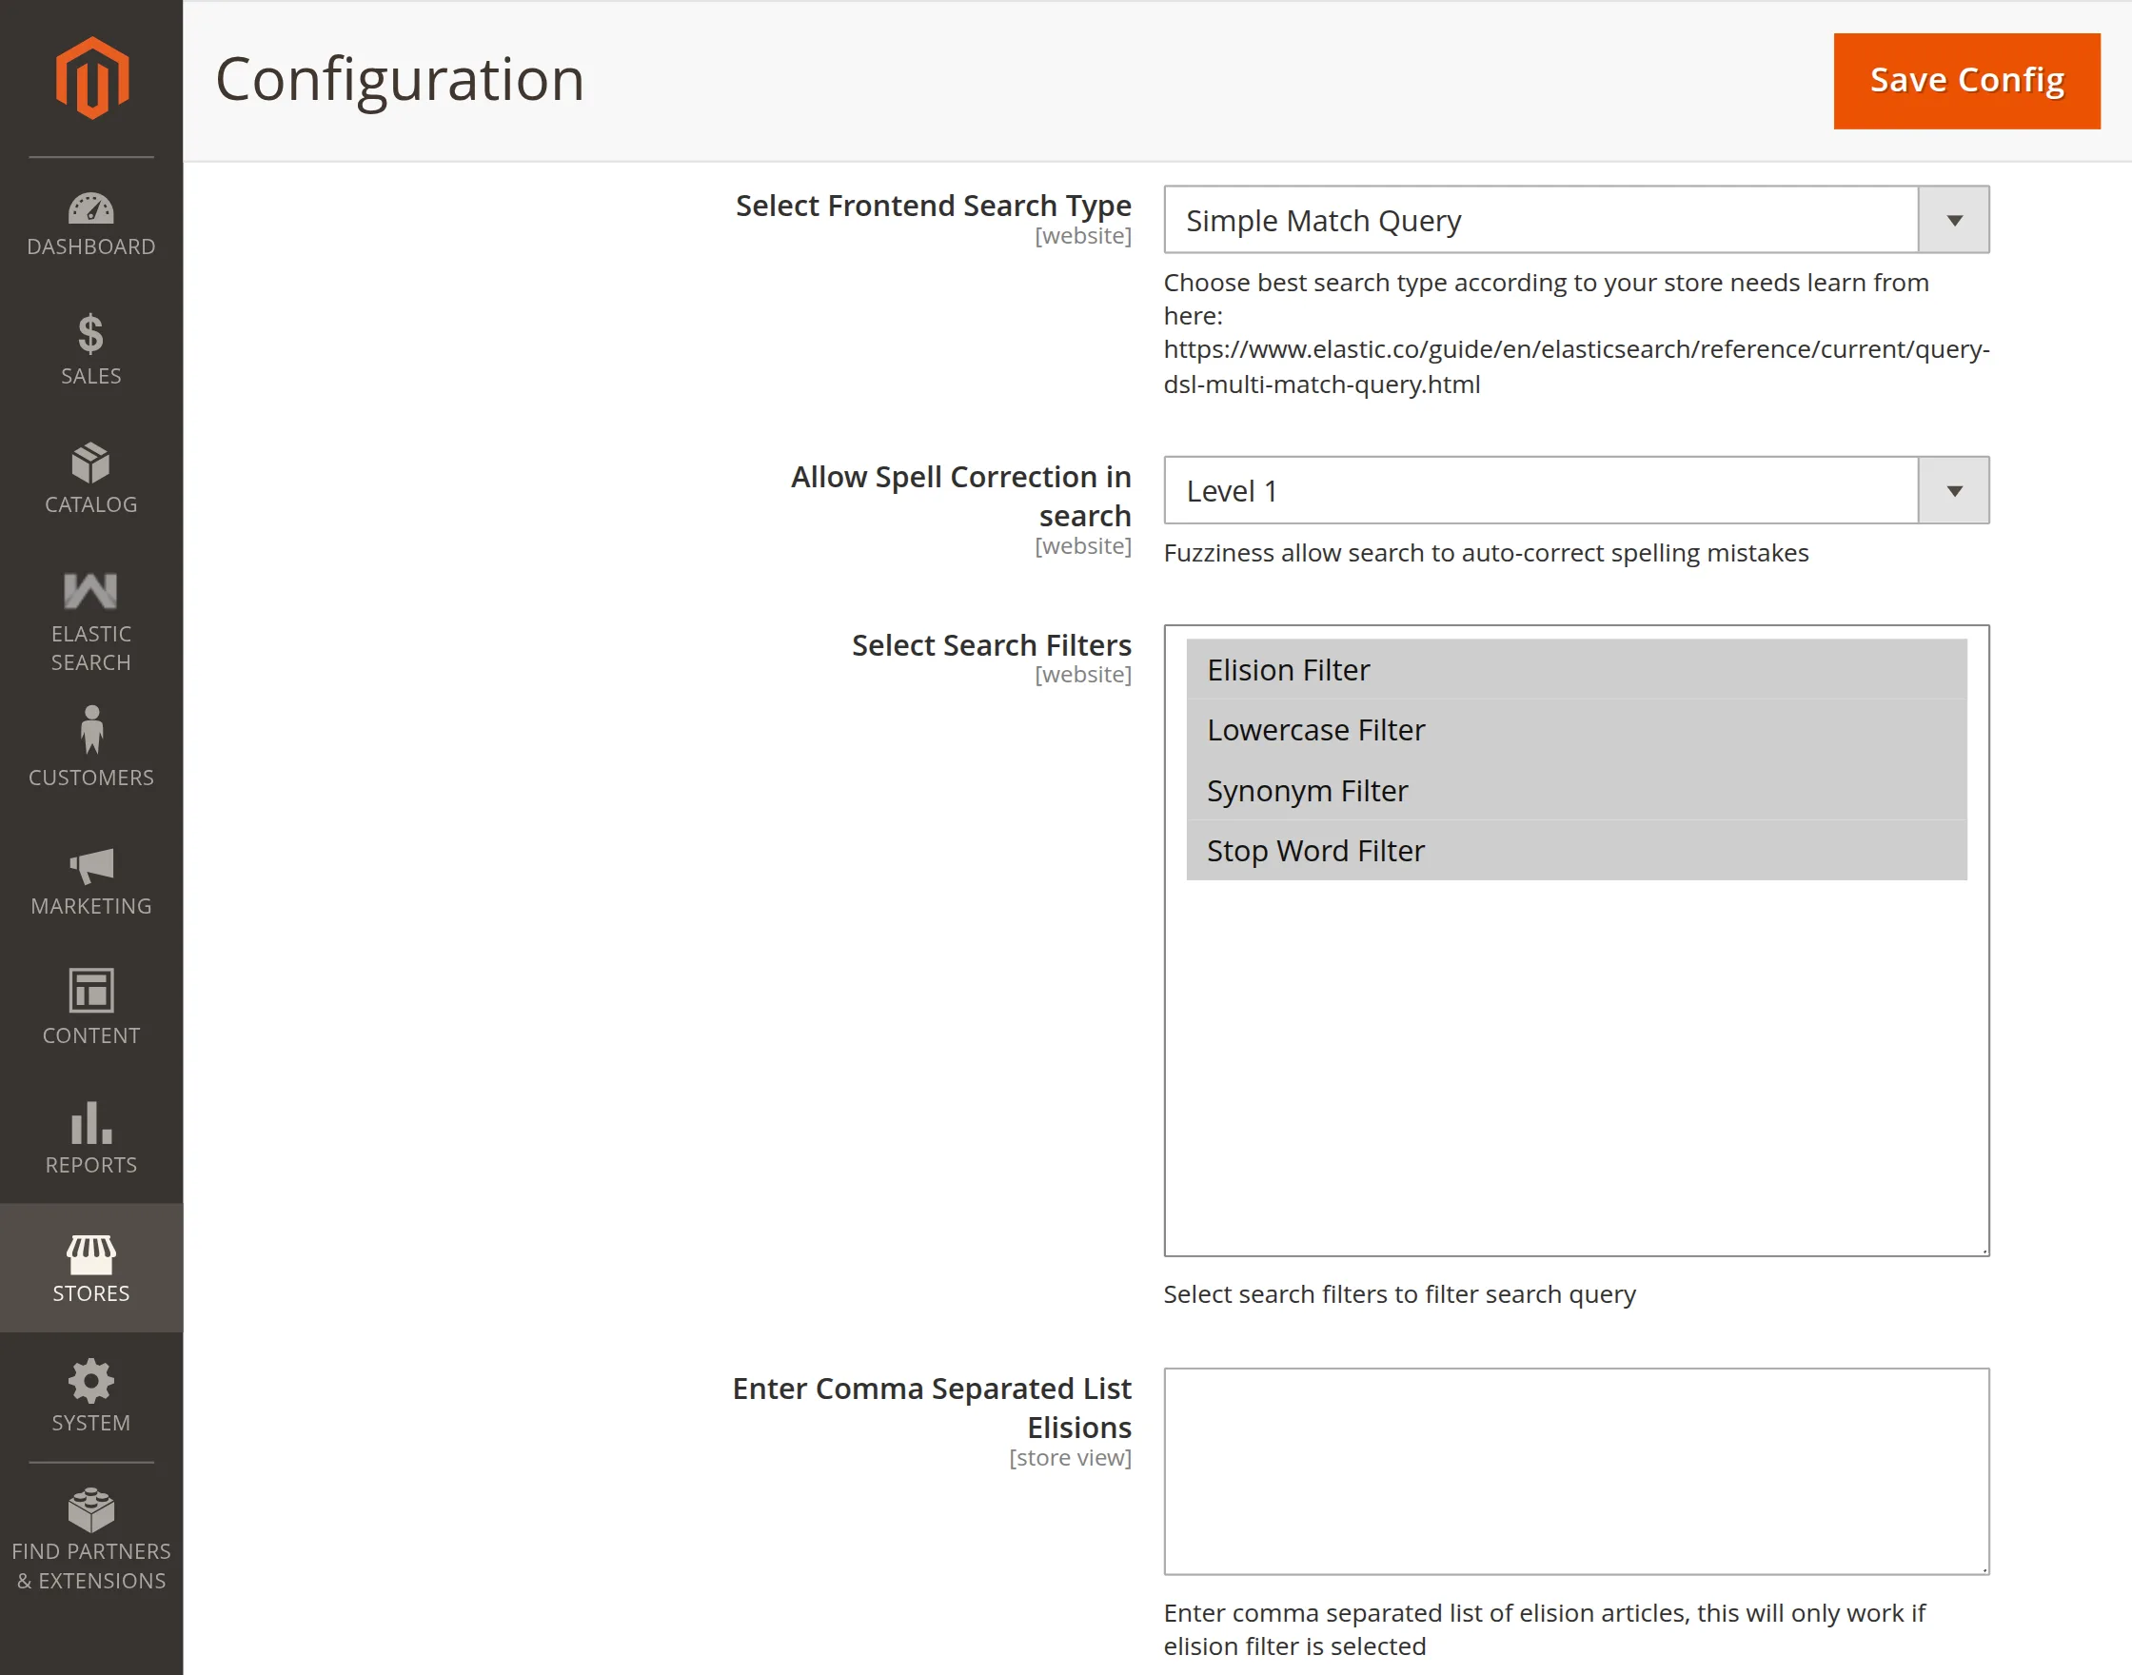
Task: Click the Enter Comma Separated List Elisions label
Action: point(932,1409)
